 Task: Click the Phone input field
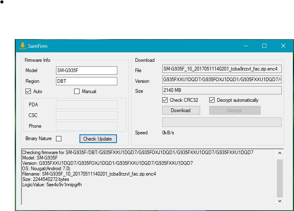[86, 126]
